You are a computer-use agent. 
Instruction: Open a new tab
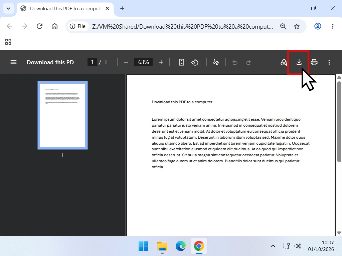point(122,8)
